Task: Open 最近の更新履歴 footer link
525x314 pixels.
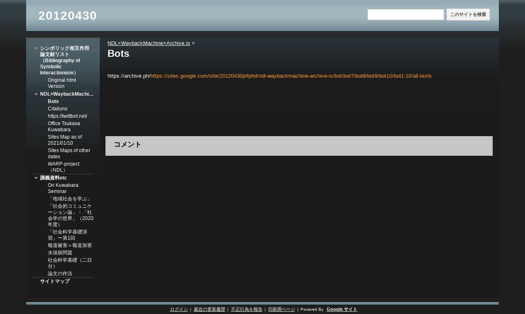Action: tap(209, 310)
